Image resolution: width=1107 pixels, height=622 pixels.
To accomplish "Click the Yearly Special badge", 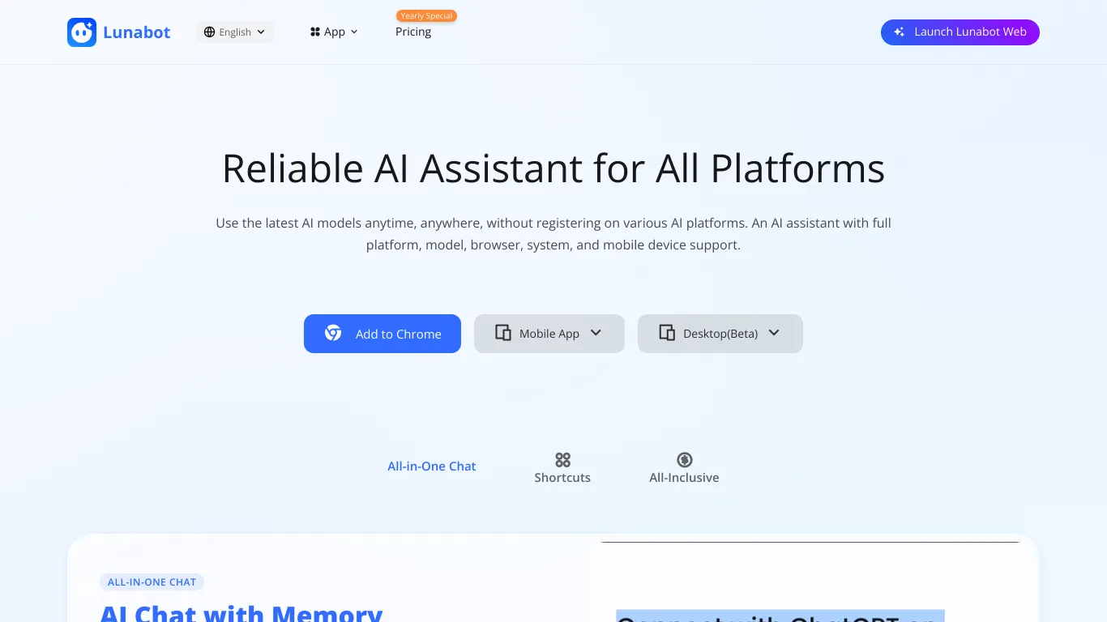I will 427,16.
